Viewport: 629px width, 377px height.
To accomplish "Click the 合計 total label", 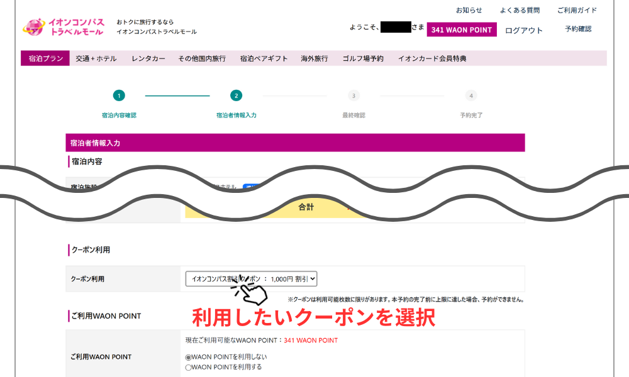I will coord(306,207).
